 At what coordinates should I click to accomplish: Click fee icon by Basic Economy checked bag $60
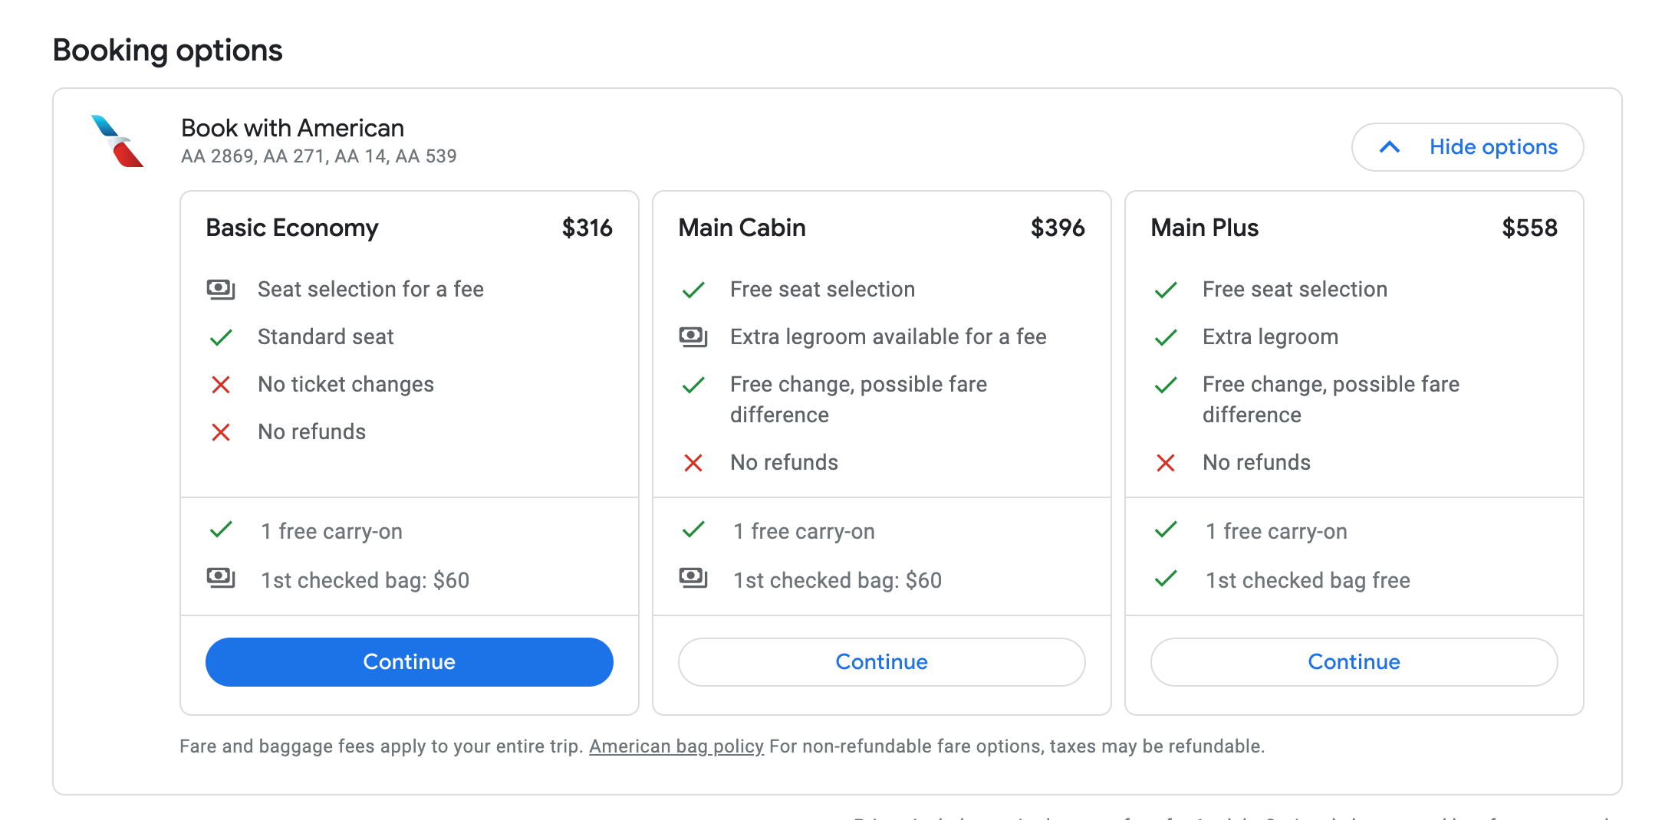point(221,578)
